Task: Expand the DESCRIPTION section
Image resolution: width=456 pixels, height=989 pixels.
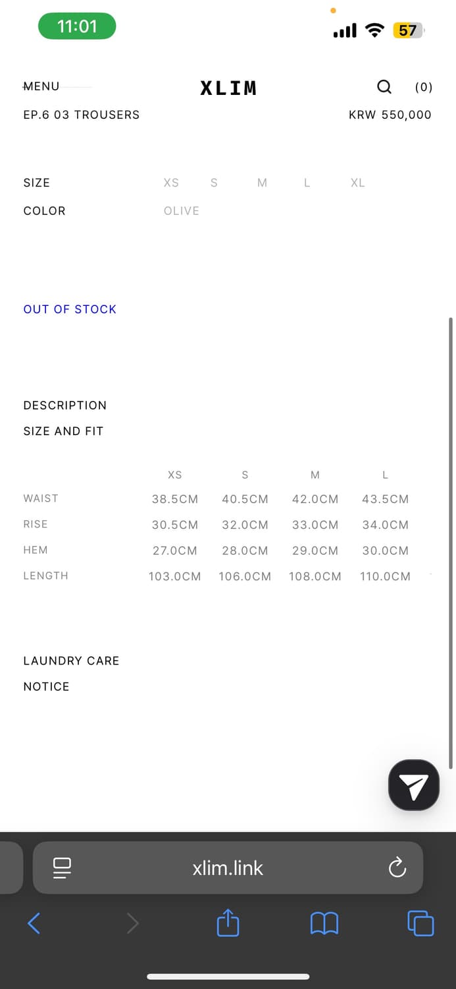Action: point(64,405)
